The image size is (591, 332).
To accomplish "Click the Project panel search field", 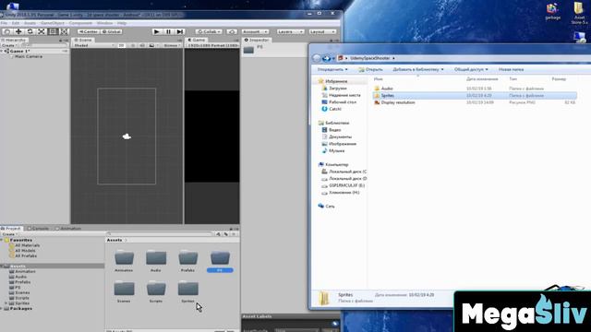I will pyautogui.click(x=160, y=234).
